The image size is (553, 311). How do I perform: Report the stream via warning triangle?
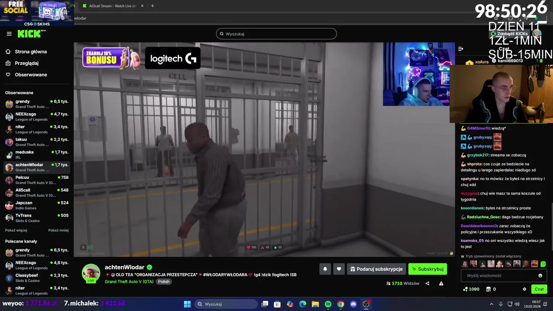tap(441, 283)
